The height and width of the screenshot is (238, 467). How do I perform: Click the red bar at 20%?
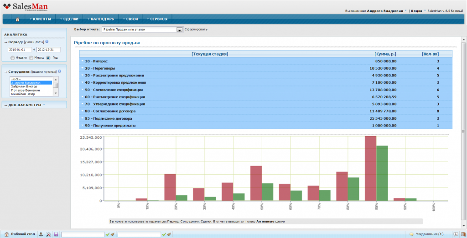tap(170, 187)
